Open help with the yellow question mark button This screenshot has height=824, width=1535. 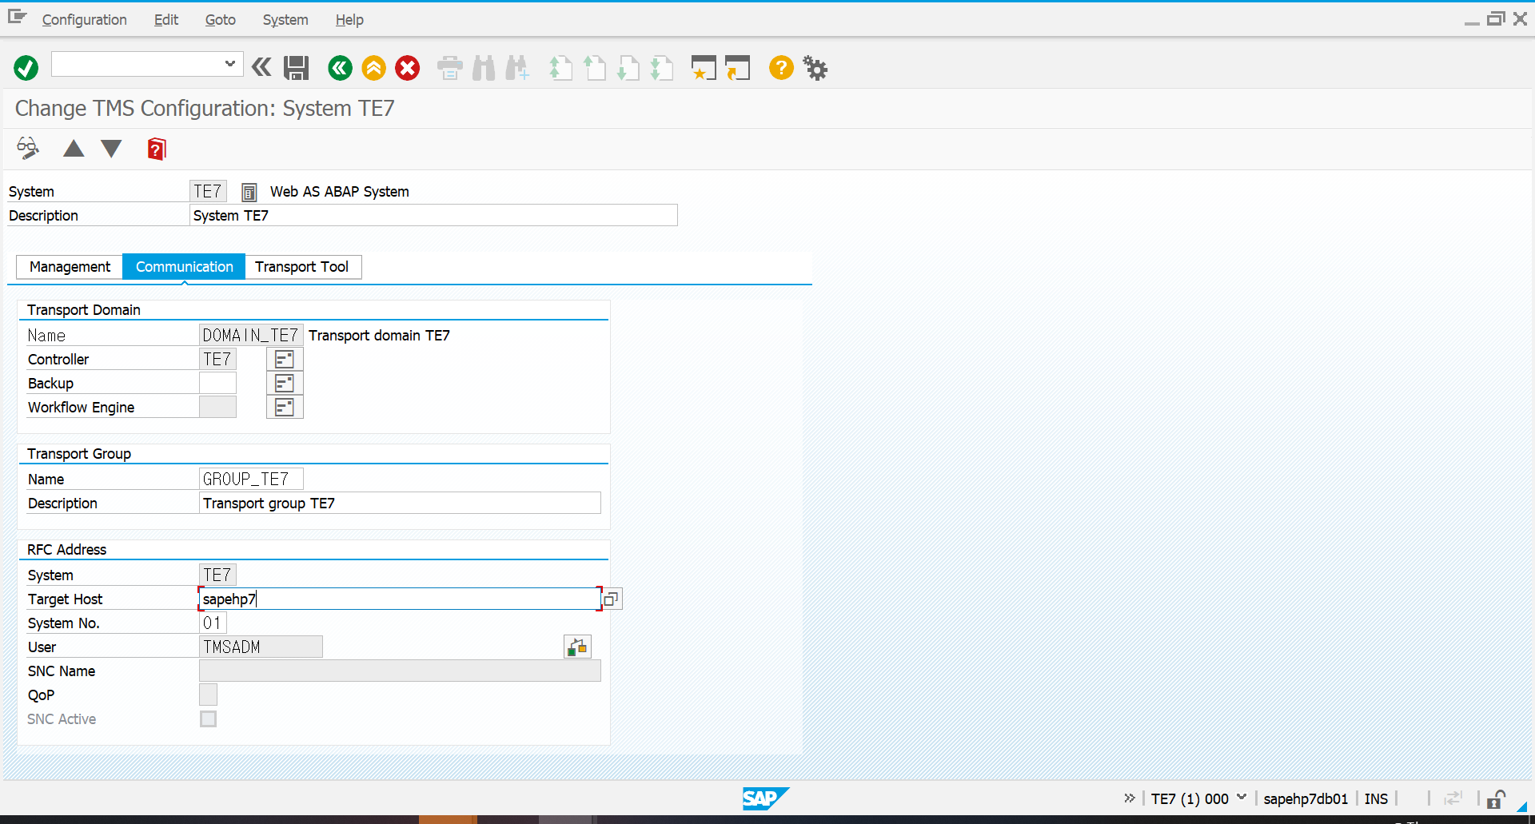pyautogui.click(x=781, y=68)
